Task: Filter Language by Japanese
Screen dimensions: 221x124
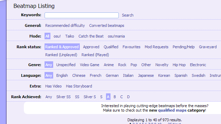Action: click(146, 75)
